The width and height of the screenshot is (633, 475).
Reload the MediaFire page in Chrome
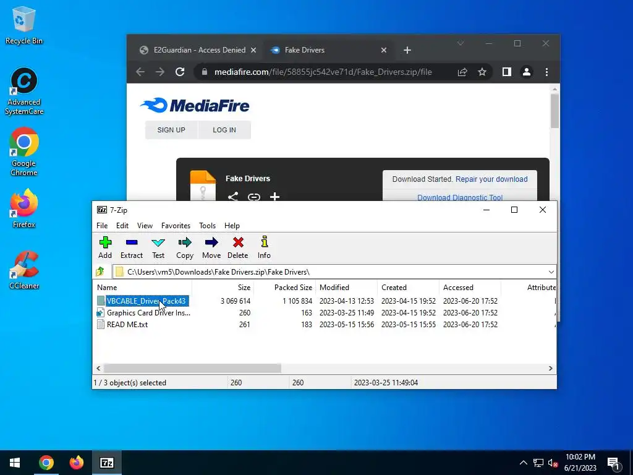pyautogui.click(x=180, y=72)
